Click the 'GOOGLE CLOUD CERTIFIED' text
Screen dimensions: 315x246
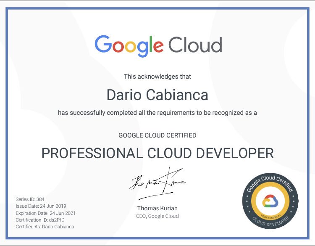pos(157,135)
